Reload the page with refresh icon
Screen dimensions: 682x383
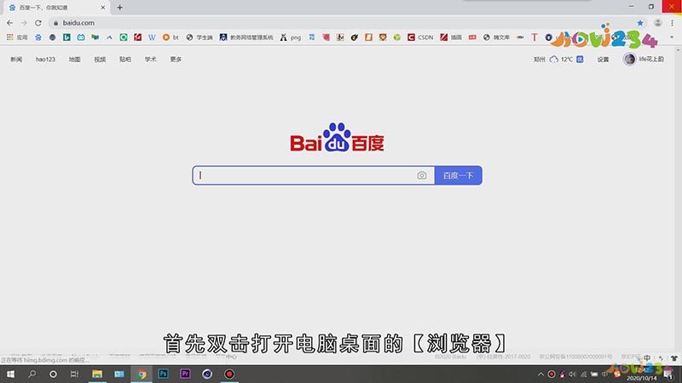click(38, 23)
